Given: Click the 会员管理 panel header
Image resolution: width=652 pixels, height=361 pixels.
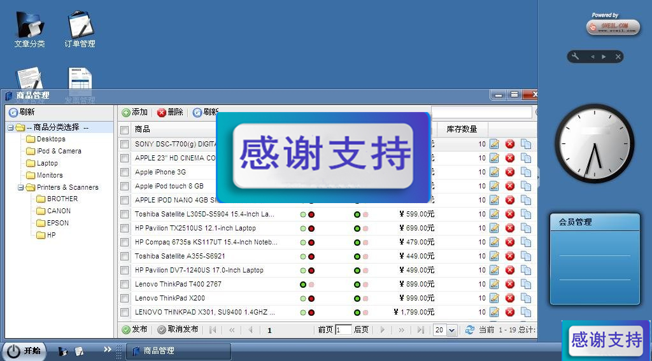Looking at the screenshot, I should (x=595, y=222).
